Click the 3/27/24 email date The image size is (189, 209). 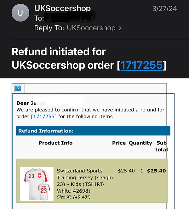coord(164,9)
